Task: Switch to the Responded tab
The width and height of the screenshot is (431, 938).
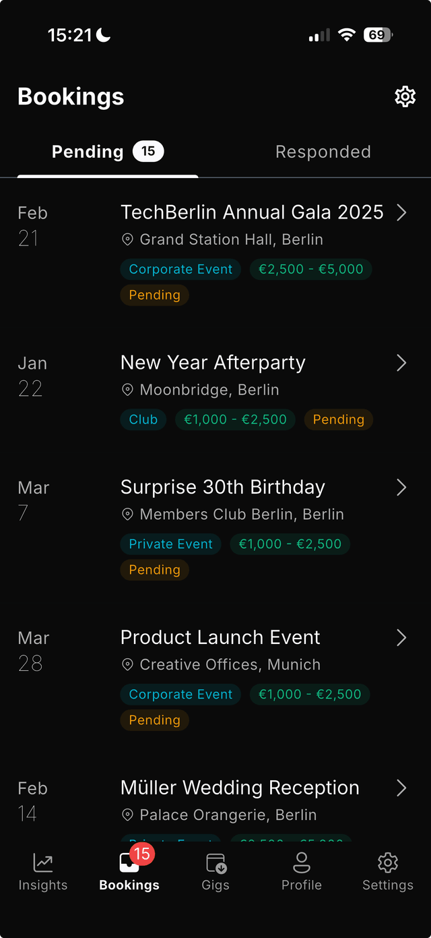Action: (x=323, y=152)
